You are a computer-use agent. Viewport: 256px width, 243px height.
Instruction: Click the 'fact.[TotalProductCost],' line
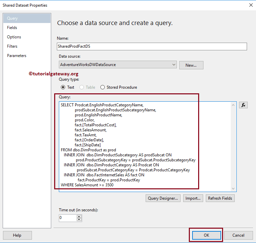click(95, 125)
